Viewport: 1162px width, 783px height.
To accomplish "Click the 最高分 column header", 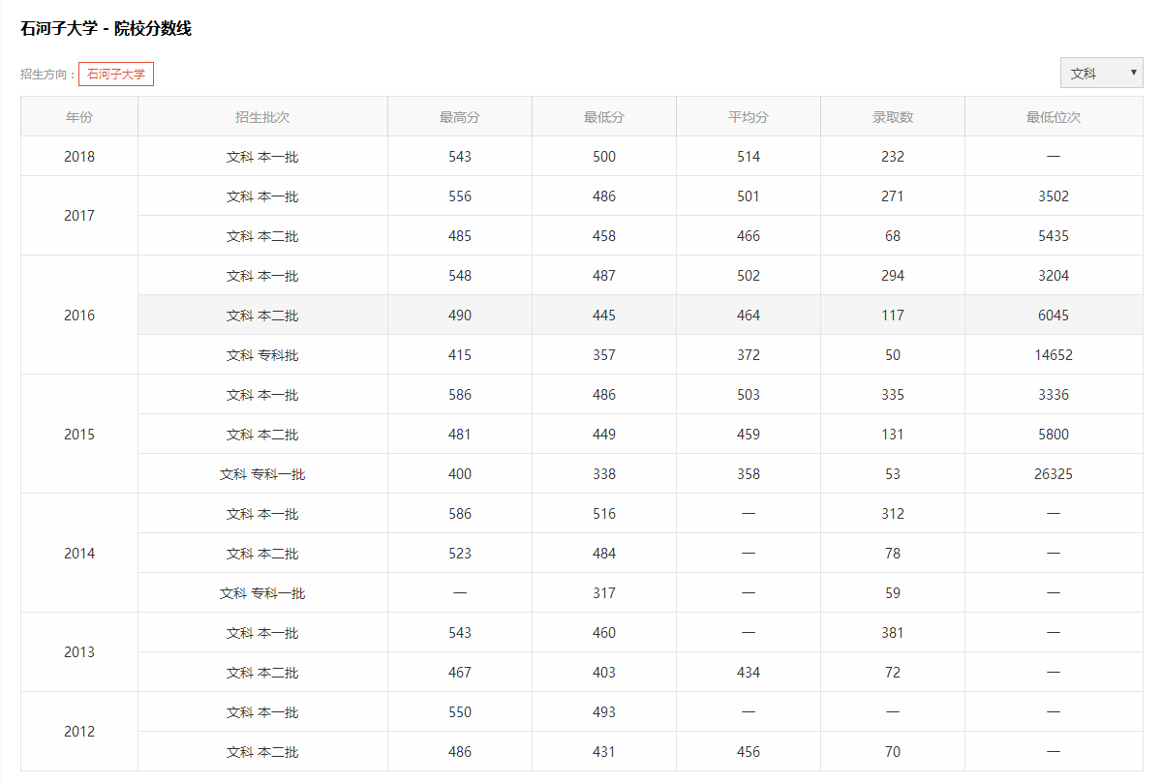I will point(460,117).
